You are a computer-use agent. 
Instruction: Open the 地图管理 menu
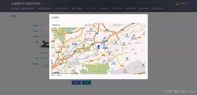pos(132,8)
